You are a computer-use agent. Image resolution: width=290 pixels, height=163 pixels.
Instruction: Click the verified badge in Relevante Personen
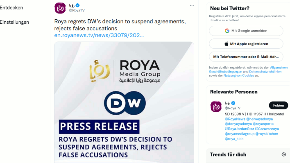pos(233,103)
